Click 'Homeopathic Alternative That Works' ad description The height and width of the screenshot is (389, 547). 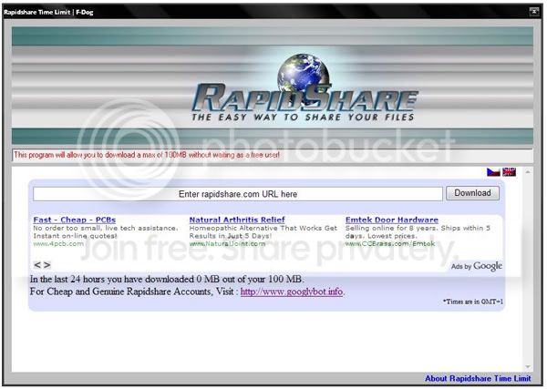click(x=263, y=231)
